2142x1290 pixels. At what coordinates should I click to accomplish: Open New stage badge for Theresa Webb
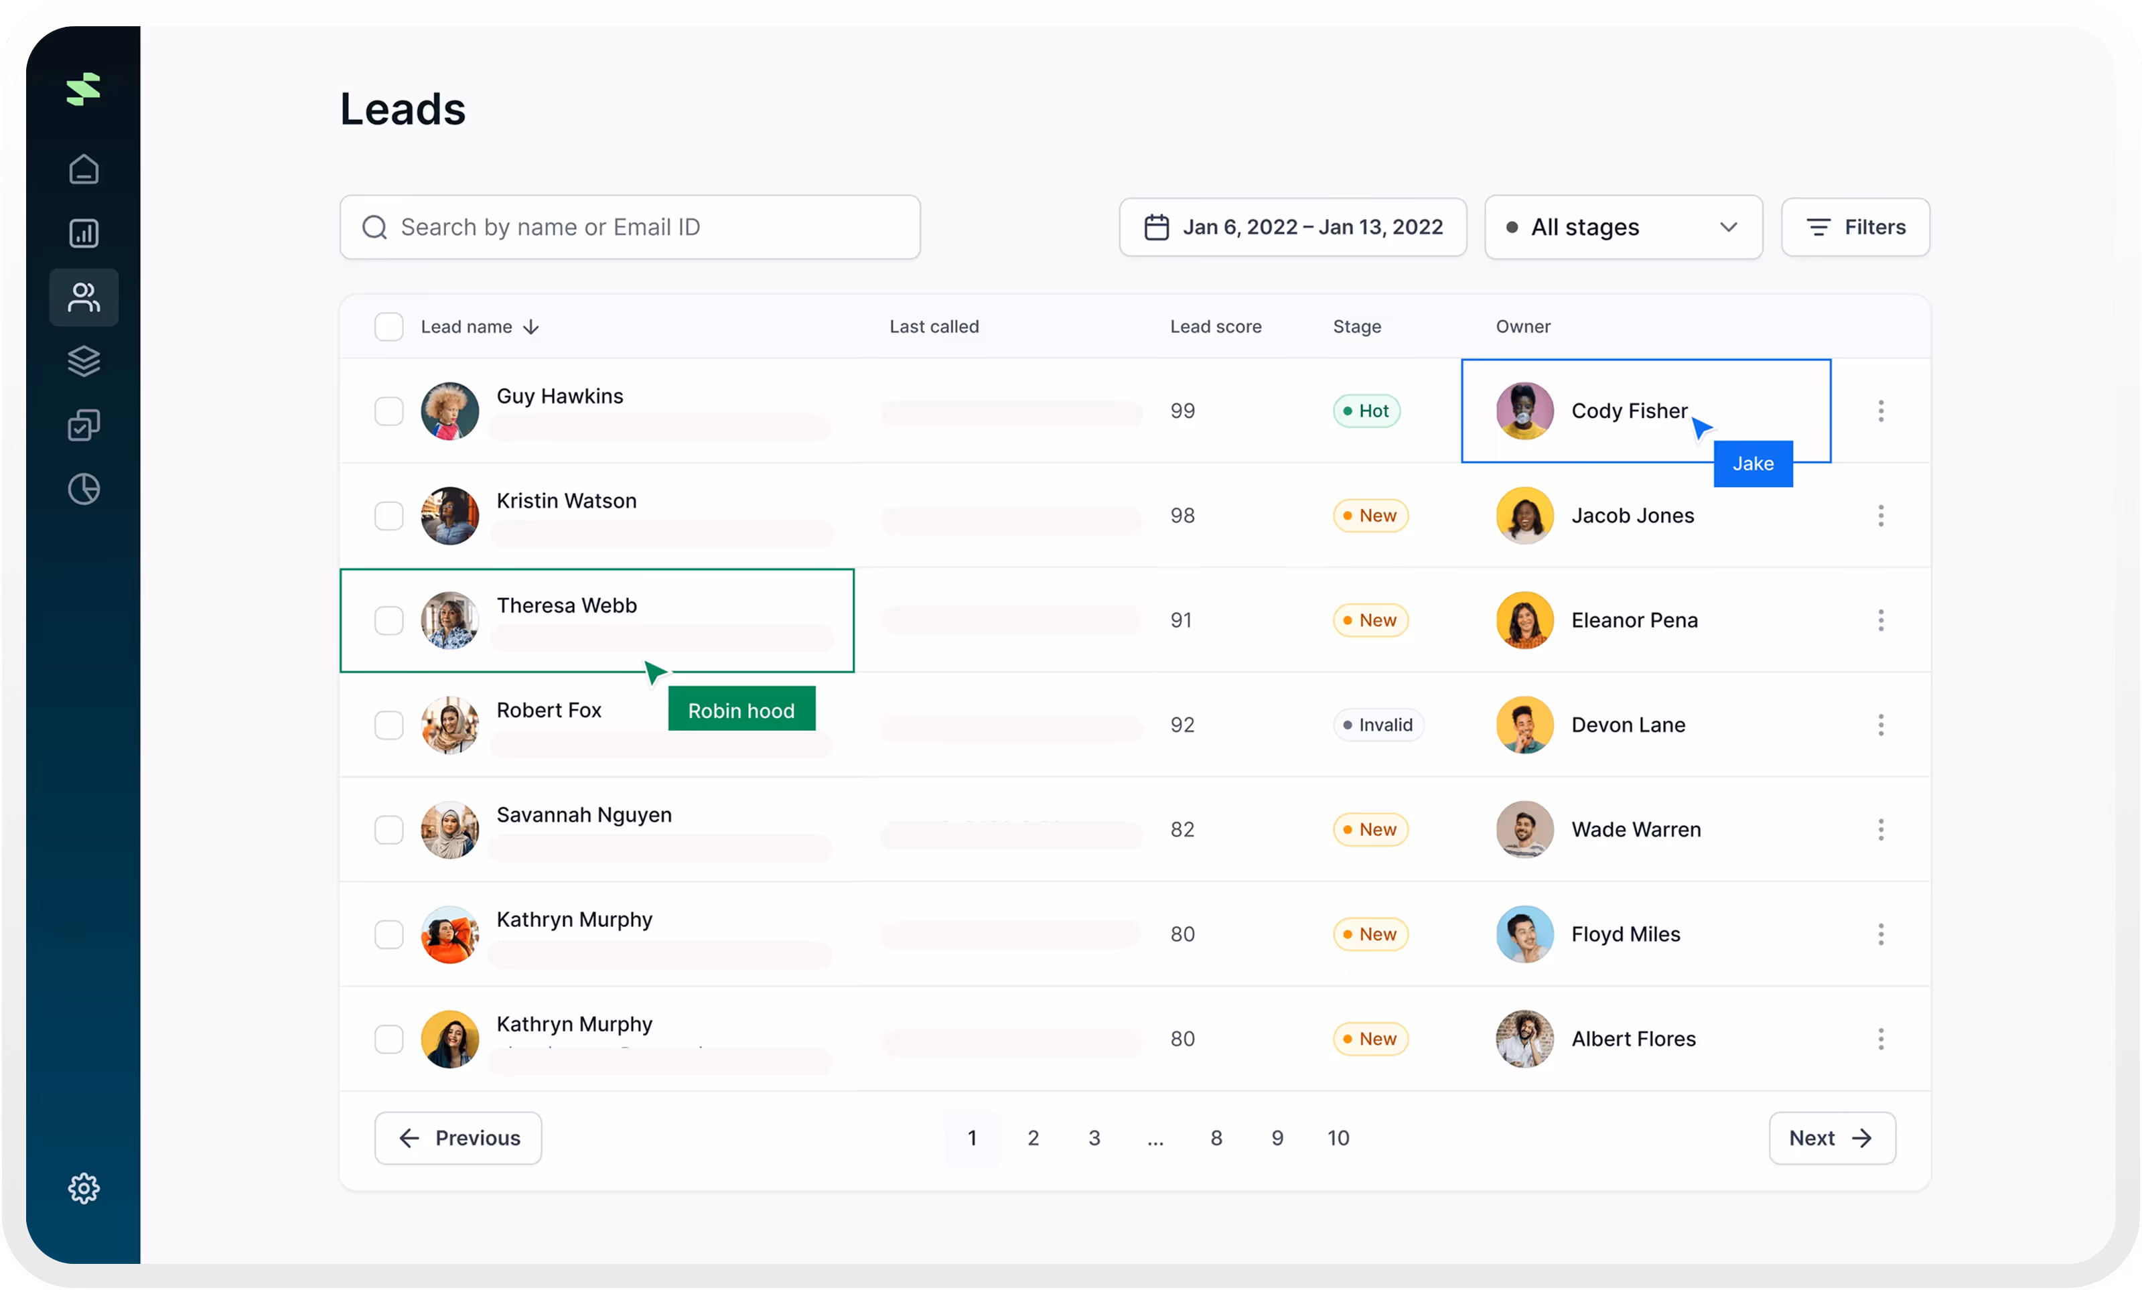1370,621
